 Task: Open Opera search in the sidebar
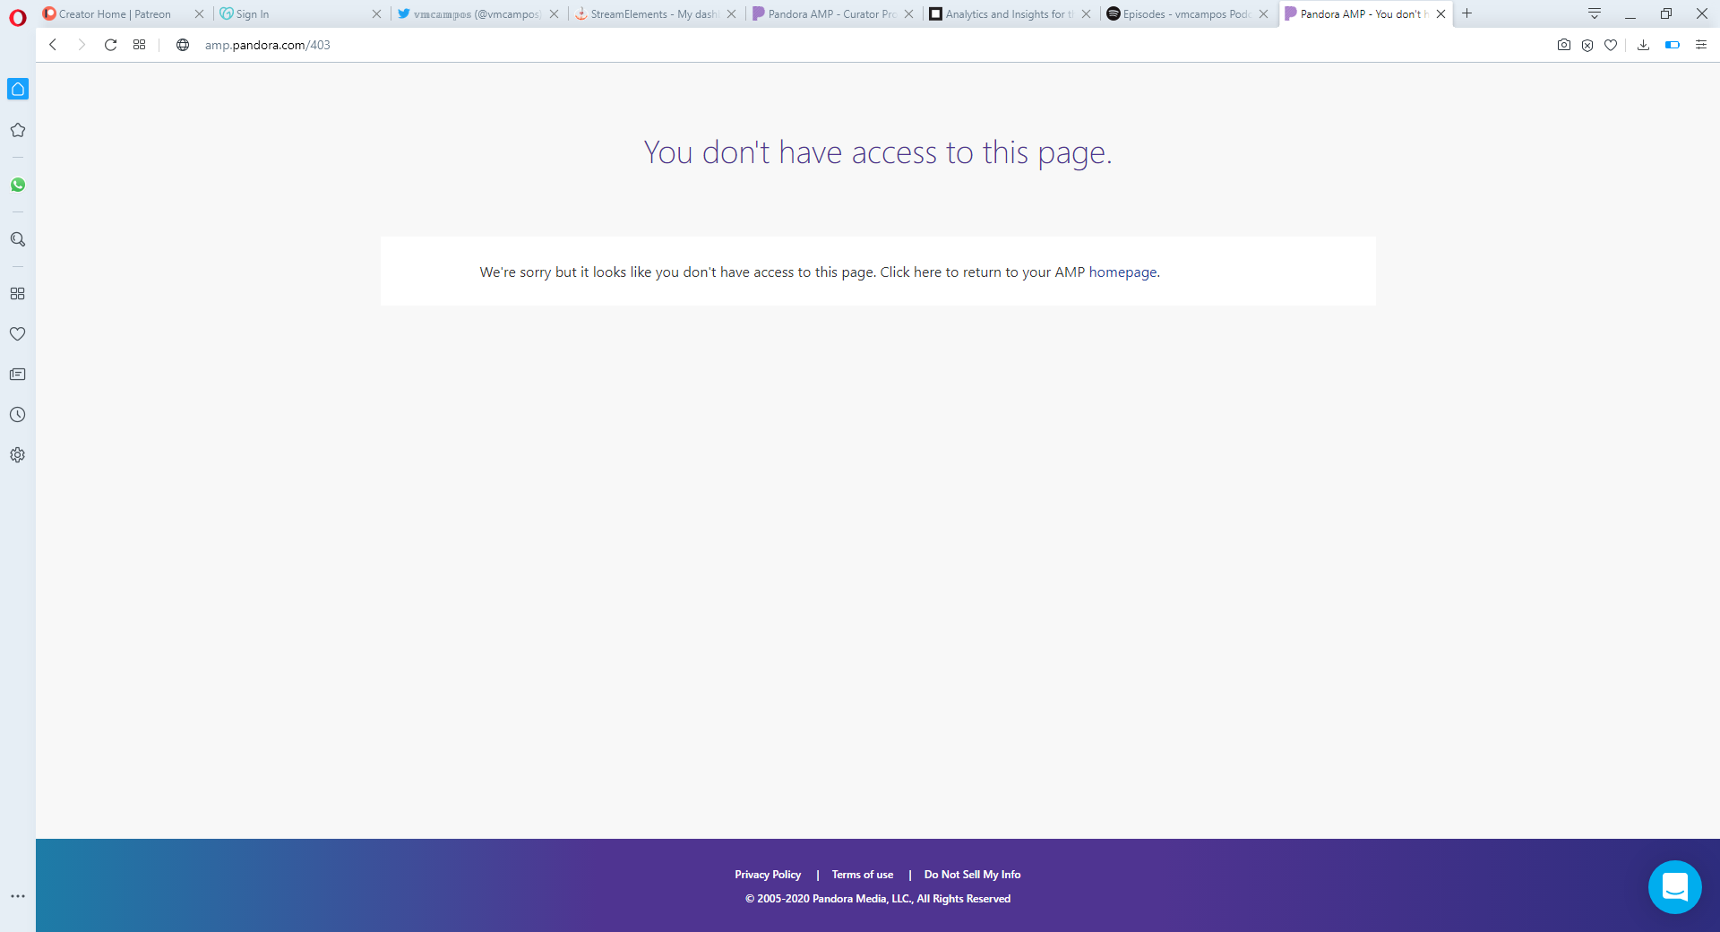(18, 238)
